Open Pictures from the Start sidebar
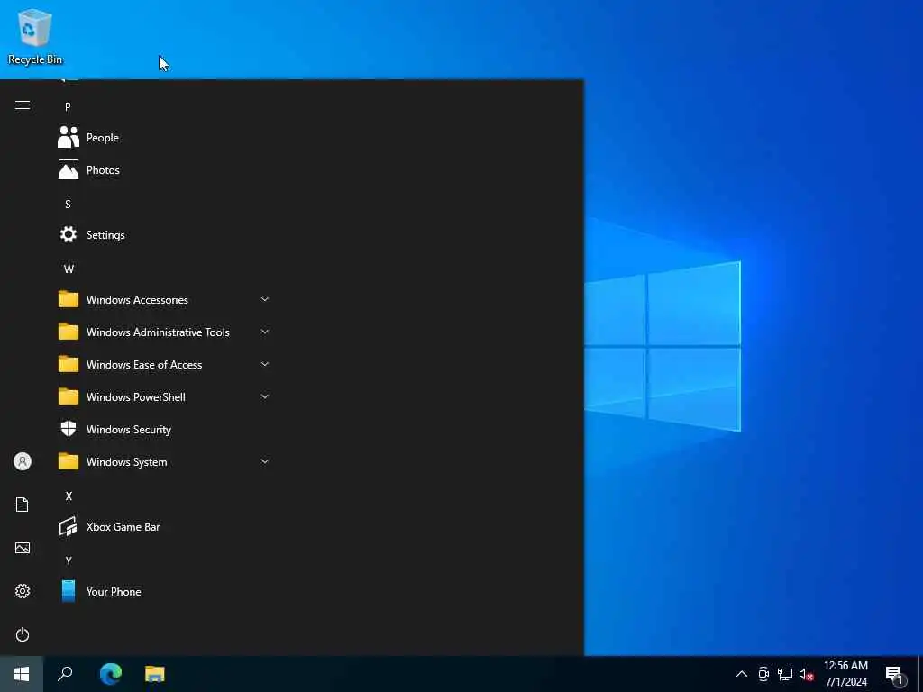This screenshot has width=923, height=692. point(23,548)
